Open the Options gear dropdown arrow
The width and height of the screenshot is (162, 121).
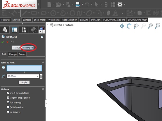pos(125,4)
